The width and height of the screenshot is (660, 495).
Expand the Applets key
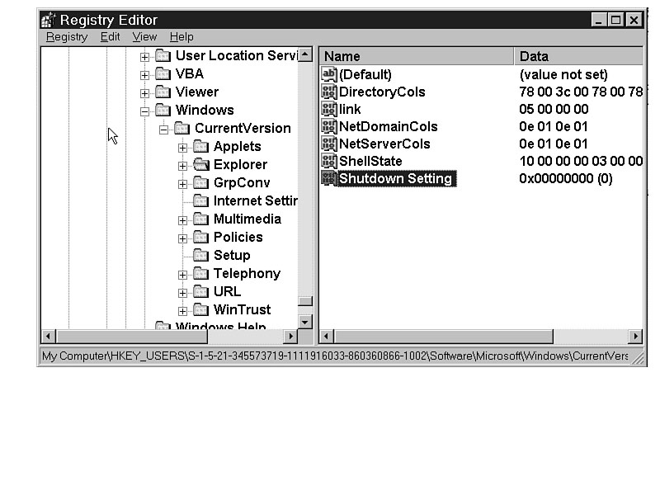click(x=183, y=147)
